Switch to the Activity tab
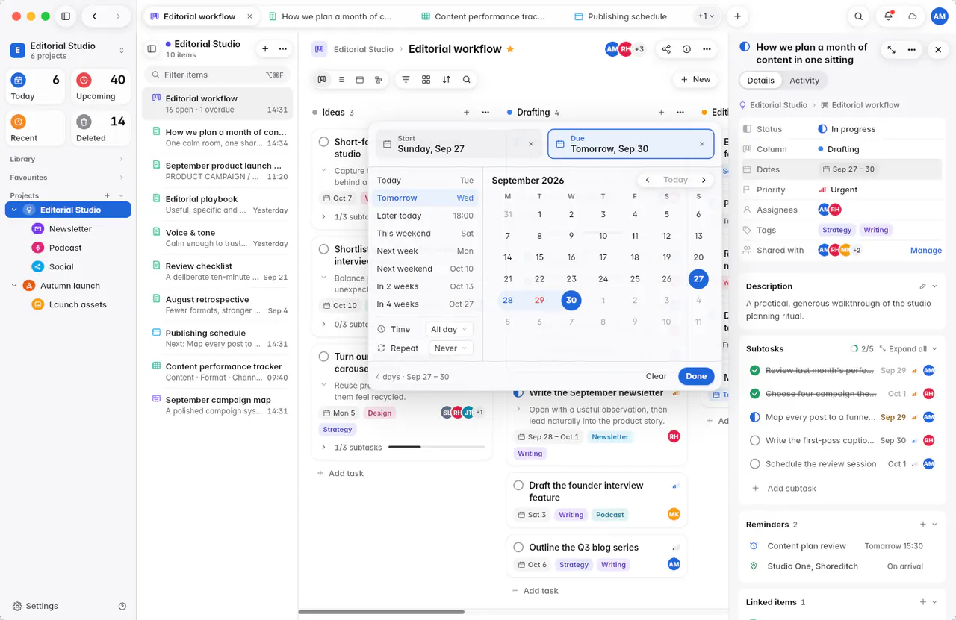 point(804,81)
